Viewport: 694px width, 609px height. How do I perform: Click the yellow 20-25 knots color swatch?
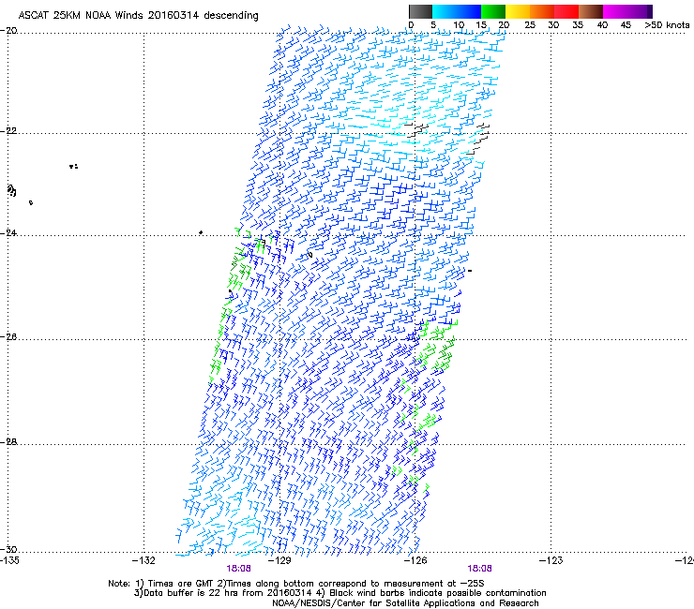[x=518, y=11]
